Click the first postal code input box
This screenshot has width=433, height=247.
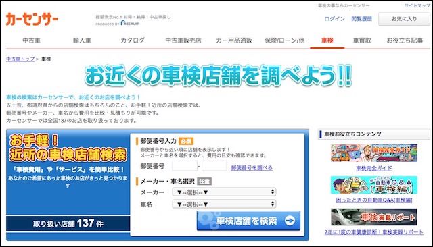pos(185,166)
